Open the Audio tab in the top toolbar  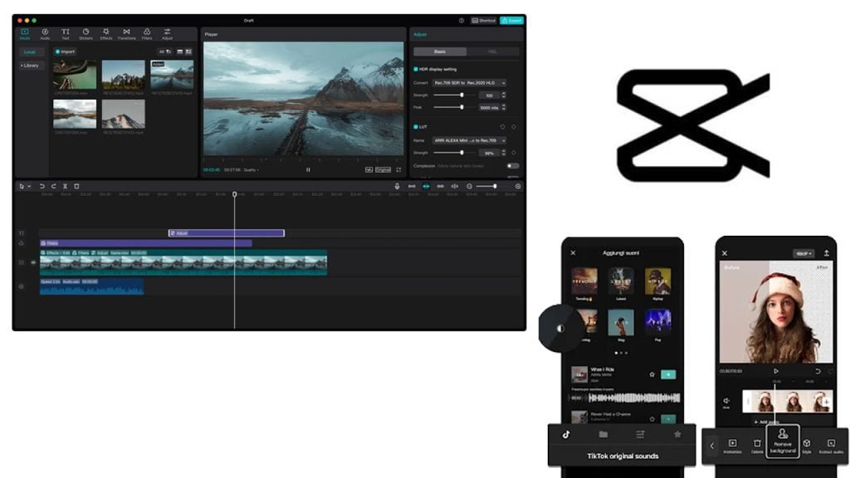(45, 34)
